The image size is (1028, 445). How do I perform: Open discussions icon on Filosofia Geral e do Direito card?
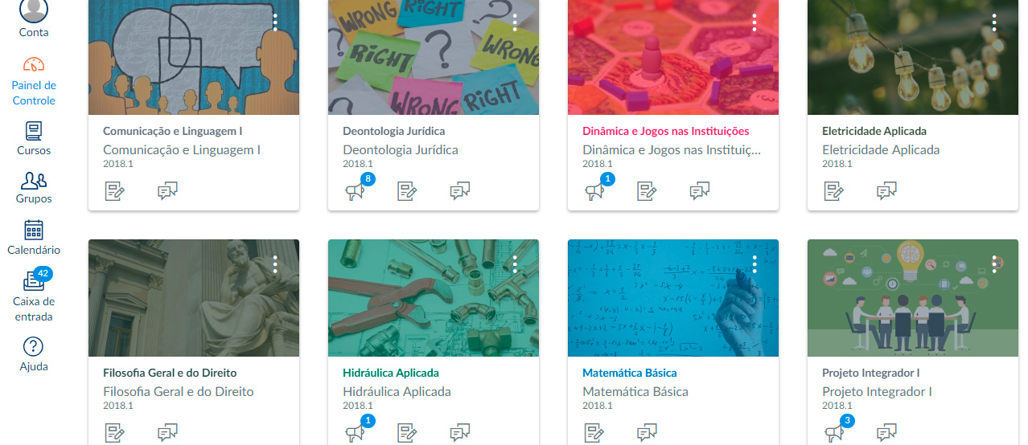(167, 434)
